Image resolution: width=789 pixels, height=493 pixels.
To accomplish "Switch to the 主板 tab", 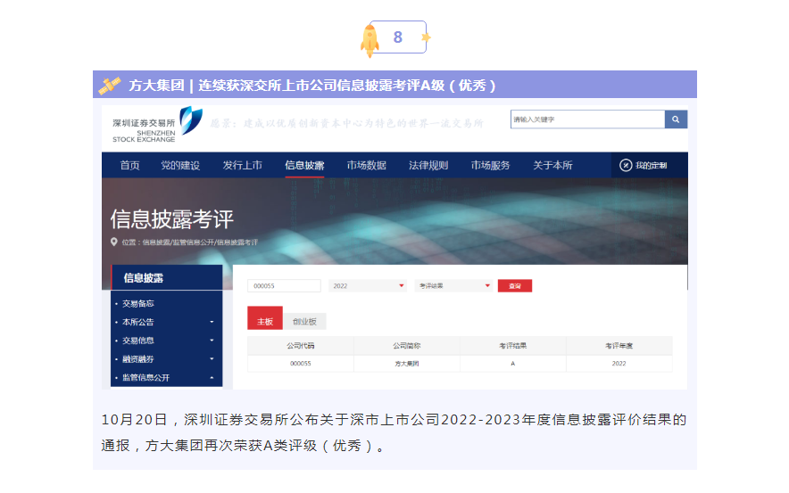I will [x=265, y=318].
